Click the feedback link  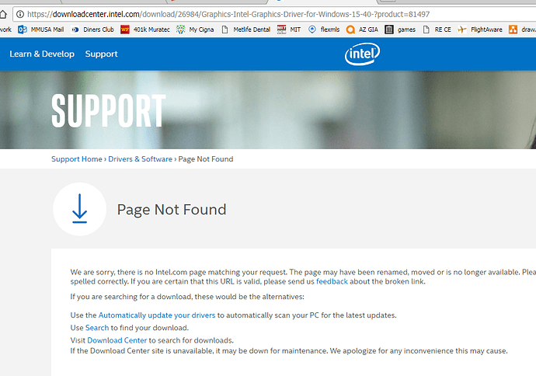tap(332, 281)
